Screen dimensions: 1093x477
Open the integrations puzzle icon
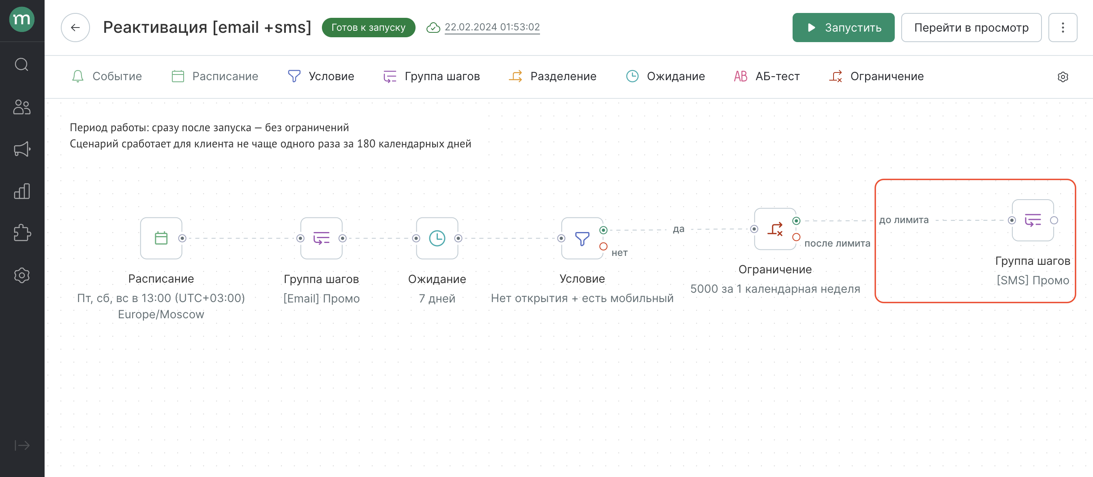(x=21, y=233)
